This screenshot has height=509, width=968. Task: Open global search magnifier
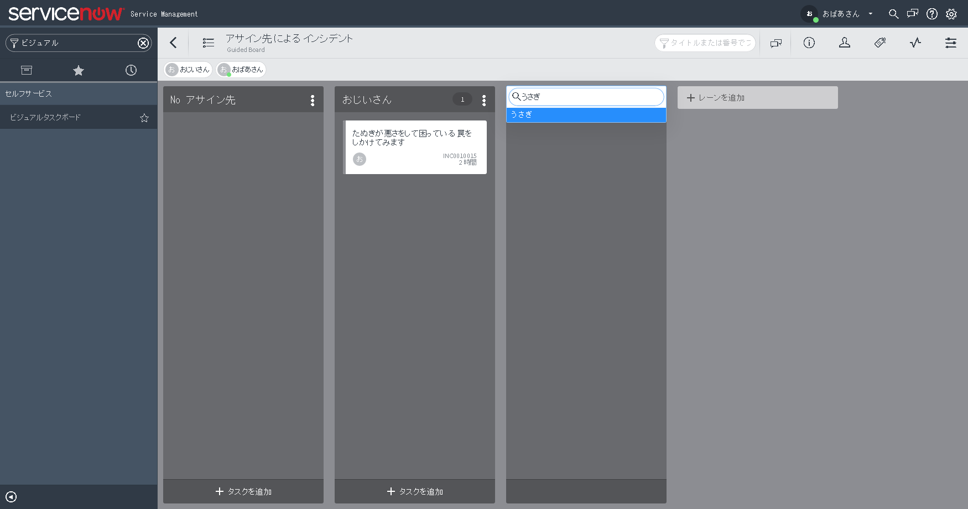[x=893, y=14]
